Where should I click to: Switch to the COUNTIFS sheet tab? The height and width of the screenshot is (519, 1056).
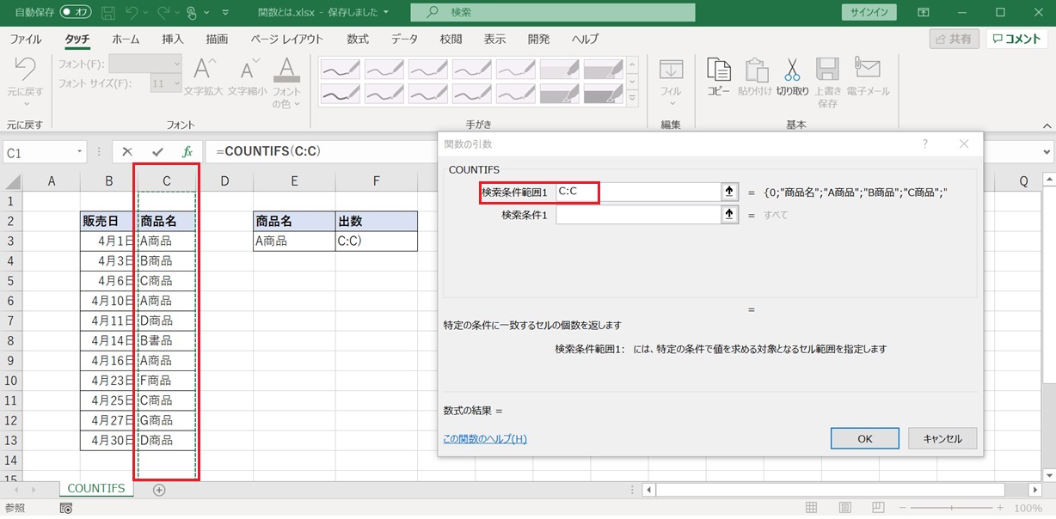[x=95, y=489]
